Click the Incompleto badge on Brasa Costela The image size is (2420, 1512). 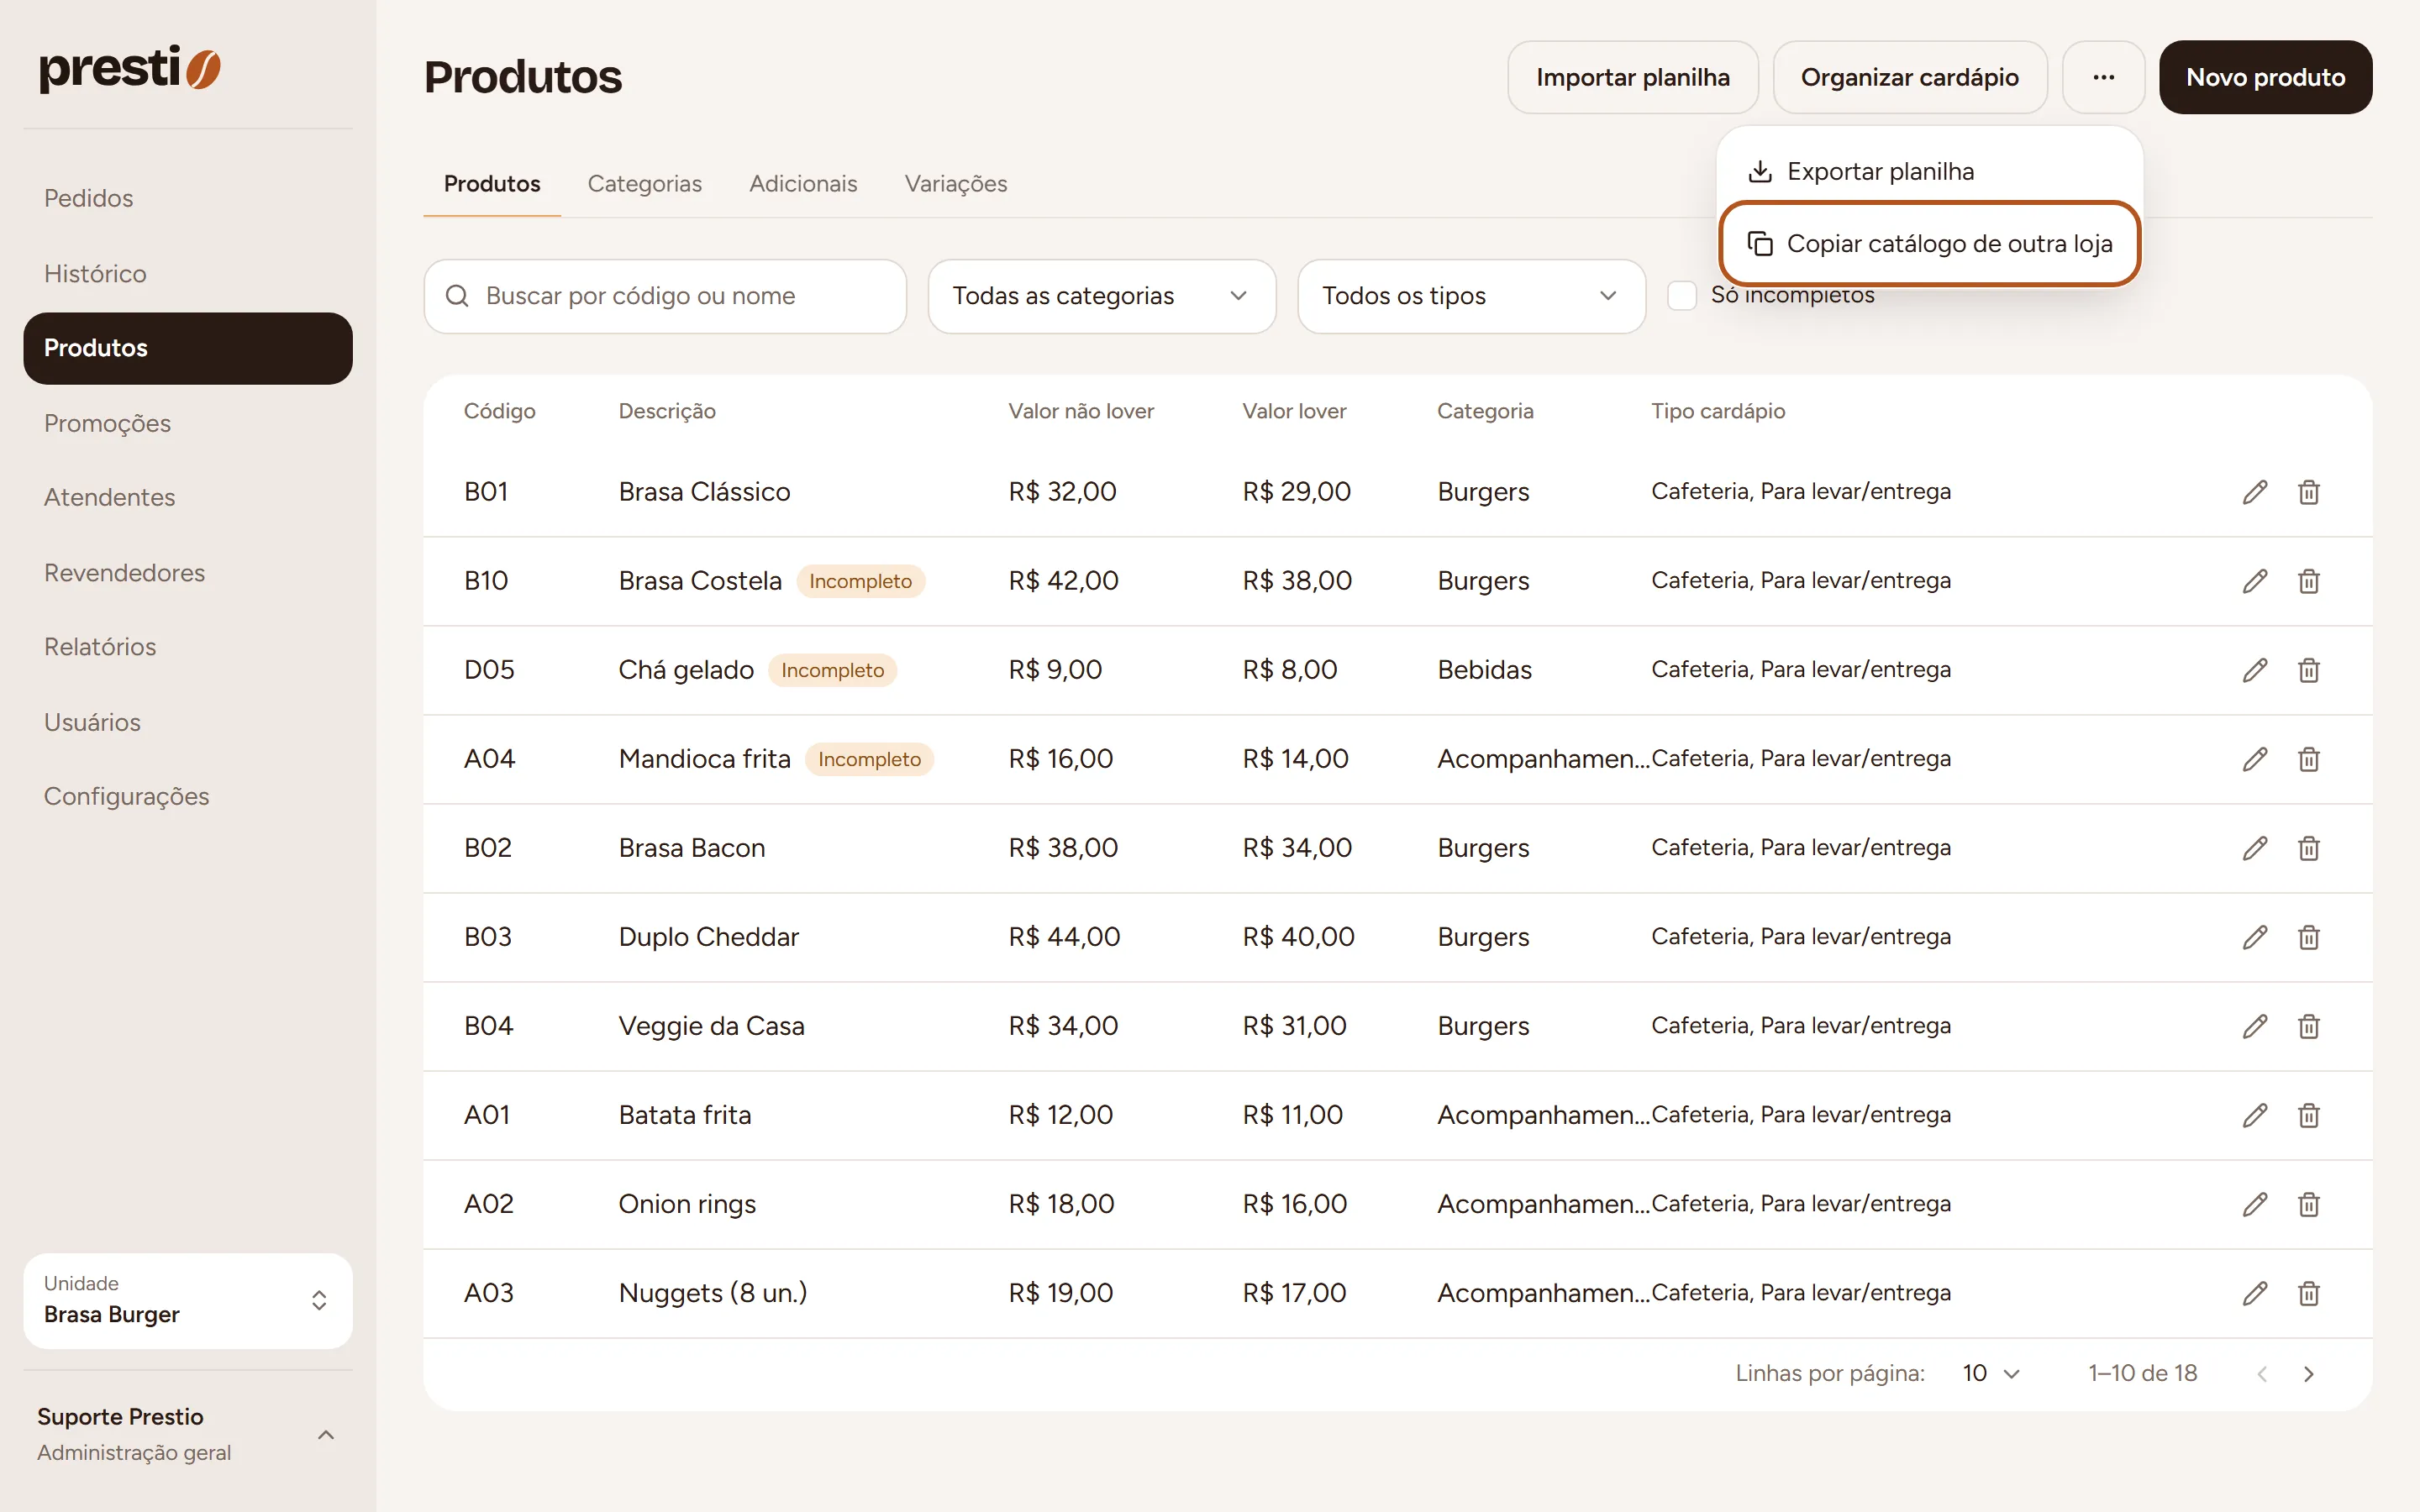pos(860,581)
